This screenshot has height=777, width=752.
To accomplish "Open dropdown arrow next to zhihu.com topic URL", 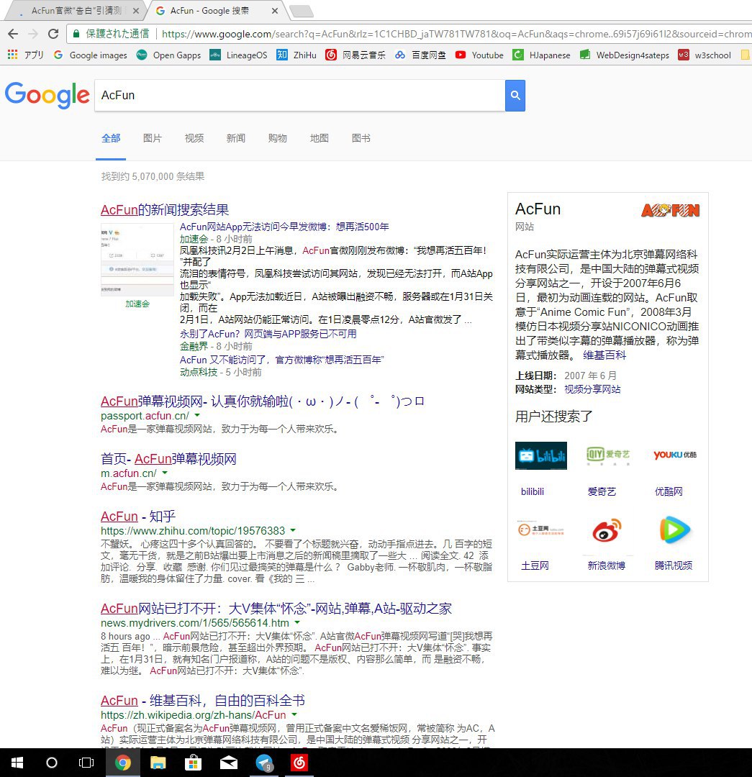I will pos(293,531).
